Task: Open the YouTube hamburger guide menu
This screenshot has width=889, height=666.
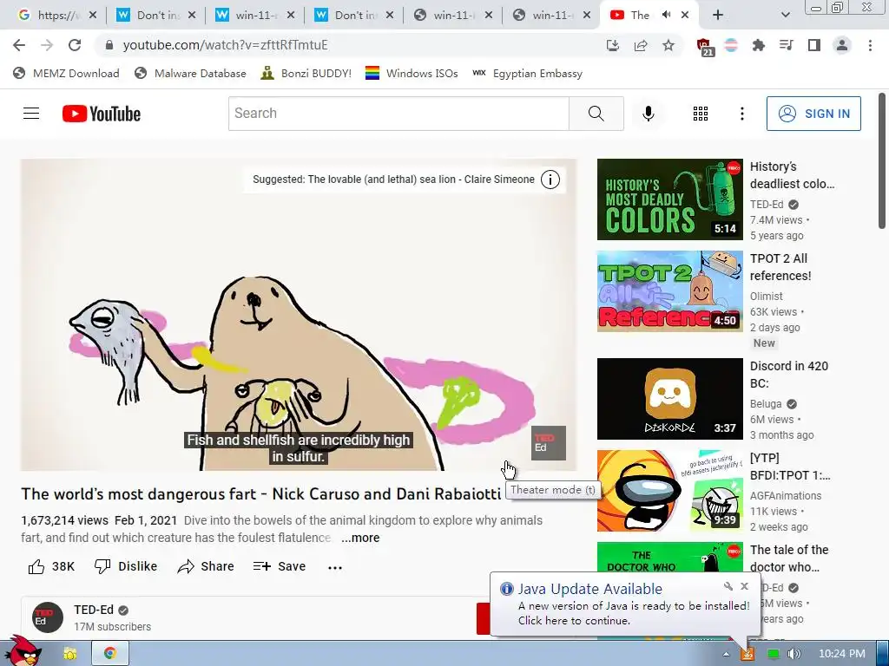Action: click(x=31, y=114)
